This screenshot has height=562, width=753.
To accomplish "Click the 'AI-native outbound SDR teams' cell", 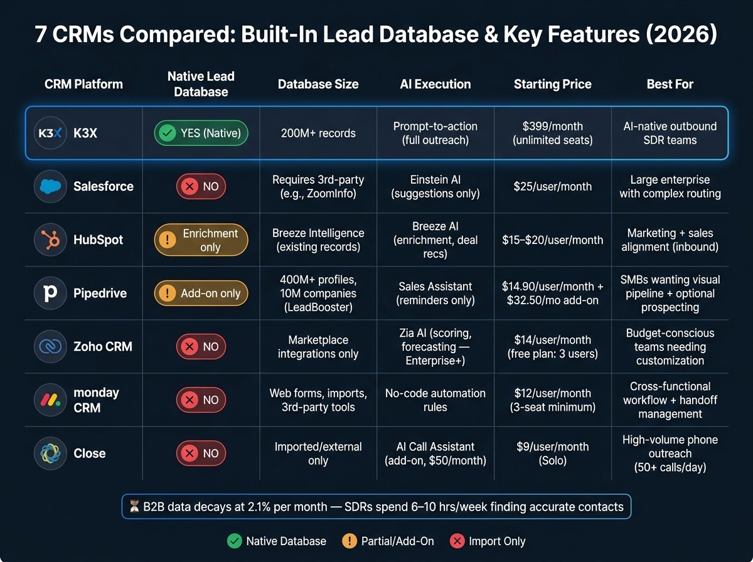I will pos(670,133).
